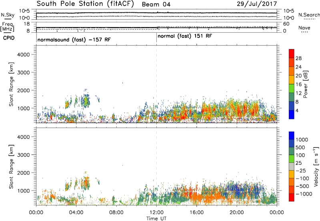320x221 pixels.
Task: Click power colorbar value '16'
Action: click(x=298, y=85)
